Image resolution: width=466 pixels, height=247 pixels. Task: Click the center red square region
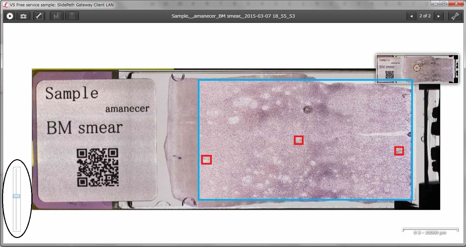coord(299,140)
